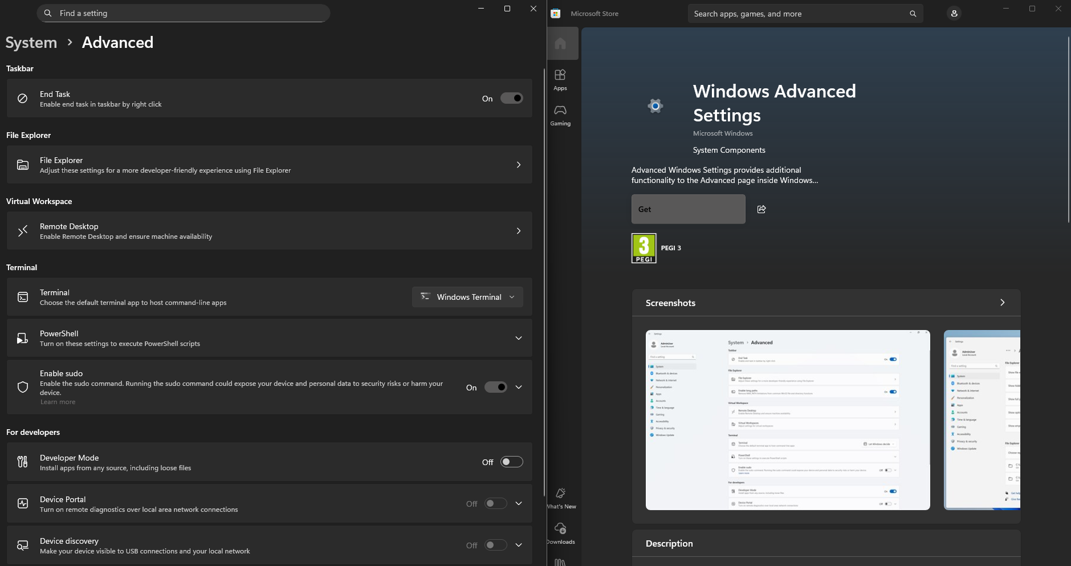This screenshot has height=566, width=1071.
Task: Expand the PowerShell settings section
Action: (519, 338)
